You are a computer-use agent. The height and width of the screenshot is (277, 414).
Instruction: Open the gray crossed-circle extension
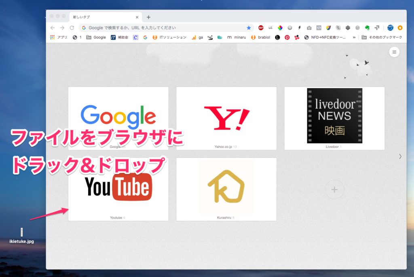289,28
